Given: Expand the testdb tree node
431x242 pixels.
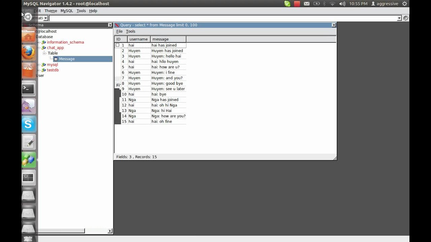Looking at the screenshot, I should (39, 70).
